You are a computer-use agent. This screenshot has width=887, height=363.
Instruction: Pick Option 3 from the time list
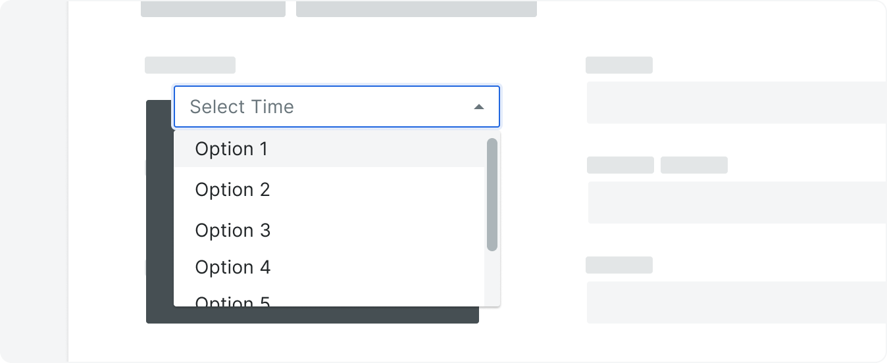[x=329, y=230]
